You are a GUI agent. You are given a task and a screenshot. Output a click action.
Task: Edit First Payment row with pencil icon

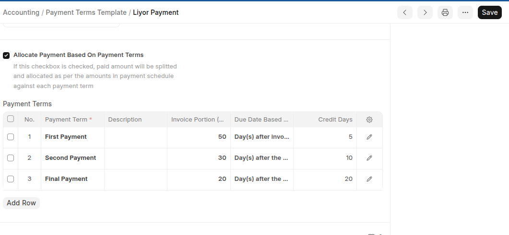pyautogui.click(x=369, y=137)
